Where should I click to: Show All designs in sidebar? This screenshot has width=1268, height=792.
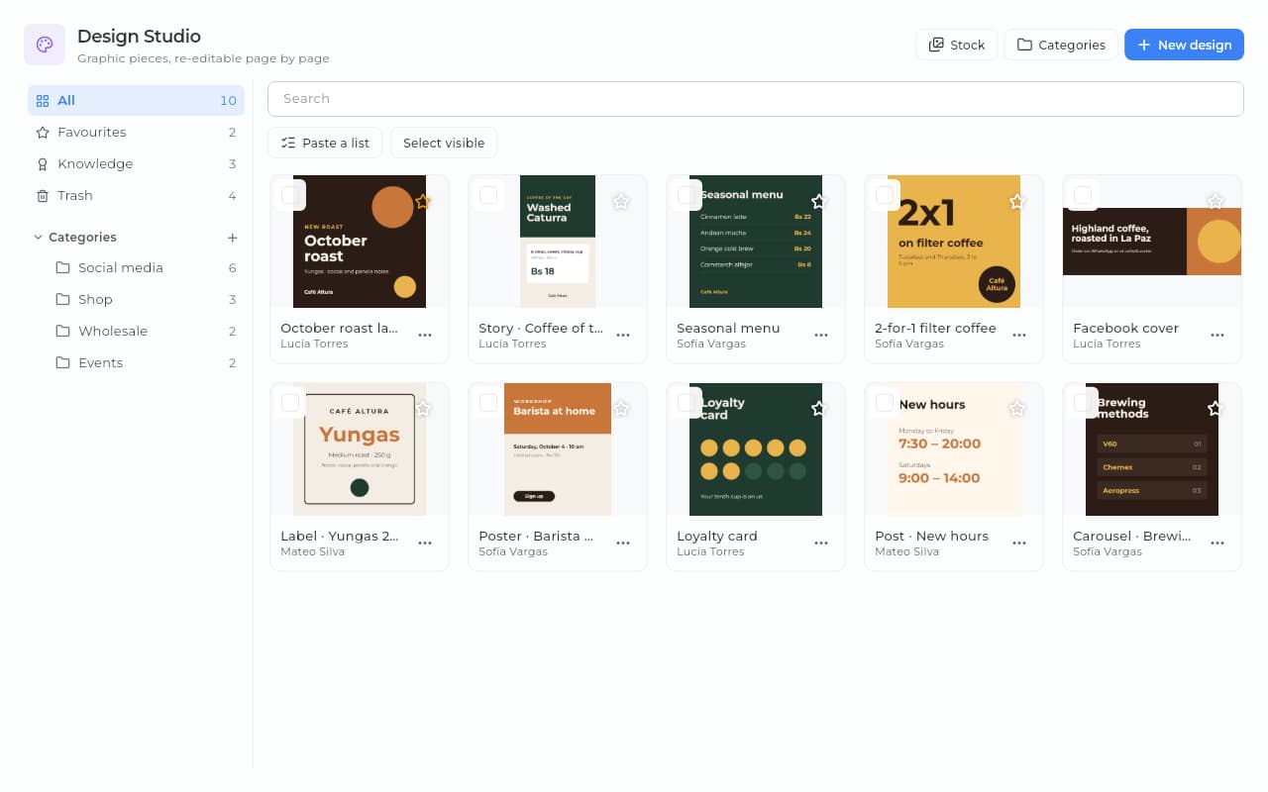(136, 100)
